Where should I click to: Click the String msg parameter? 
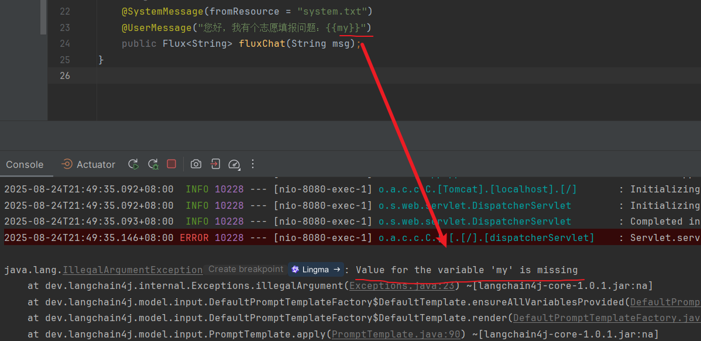[321, 44]
